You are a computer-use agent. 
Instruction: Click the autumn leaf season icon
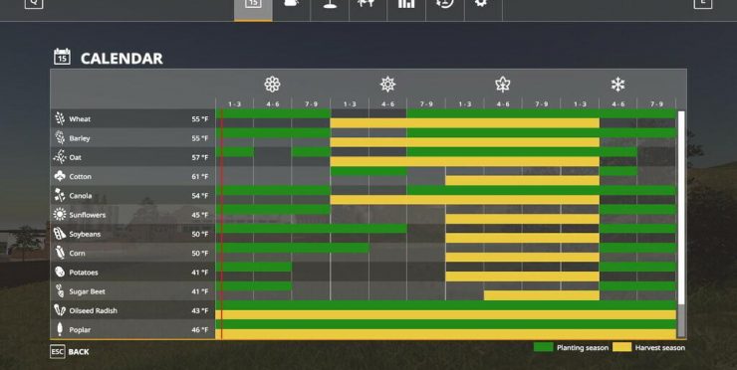tap(503, 85)
